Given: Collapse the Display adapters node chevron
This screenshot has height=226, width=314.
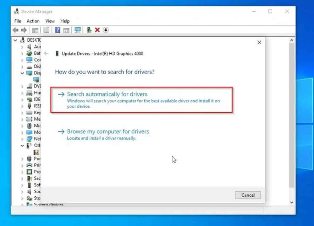Looking at the screenshot, I should click(x=22, y=73).
